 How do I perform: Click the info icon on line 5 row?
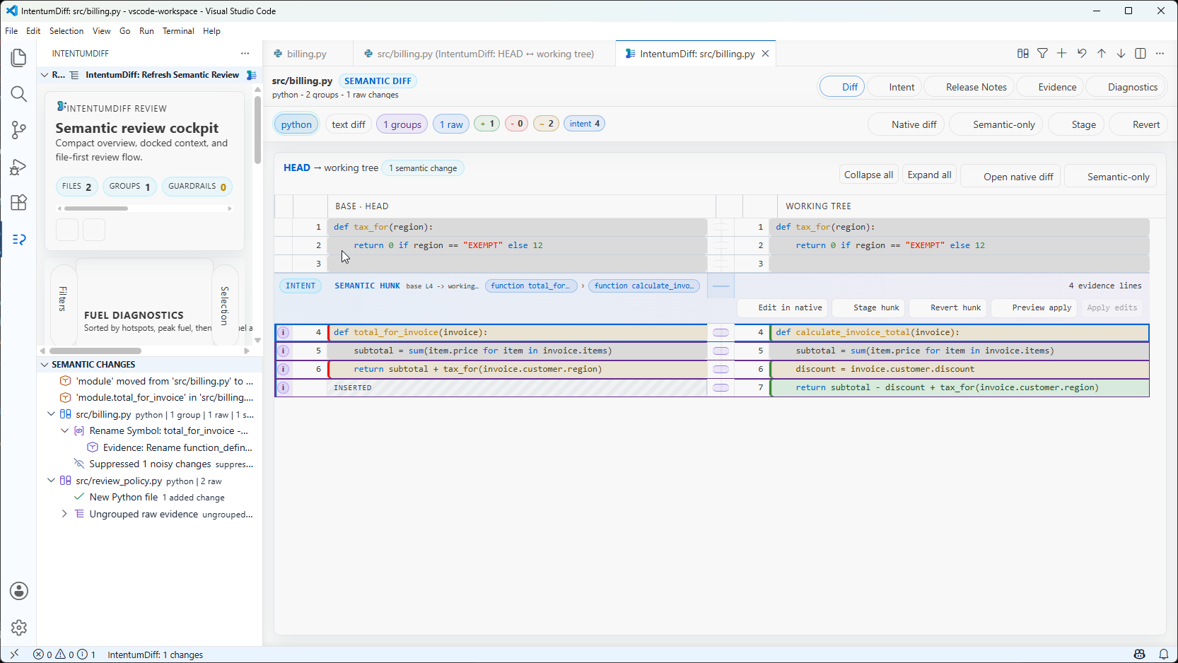coord(284,351)
